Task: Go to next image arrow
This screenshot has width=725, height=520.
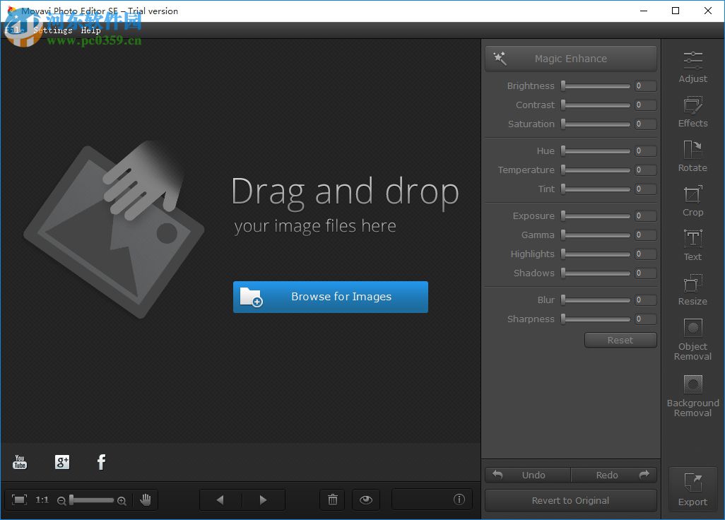Action: [x=263, y=500]
